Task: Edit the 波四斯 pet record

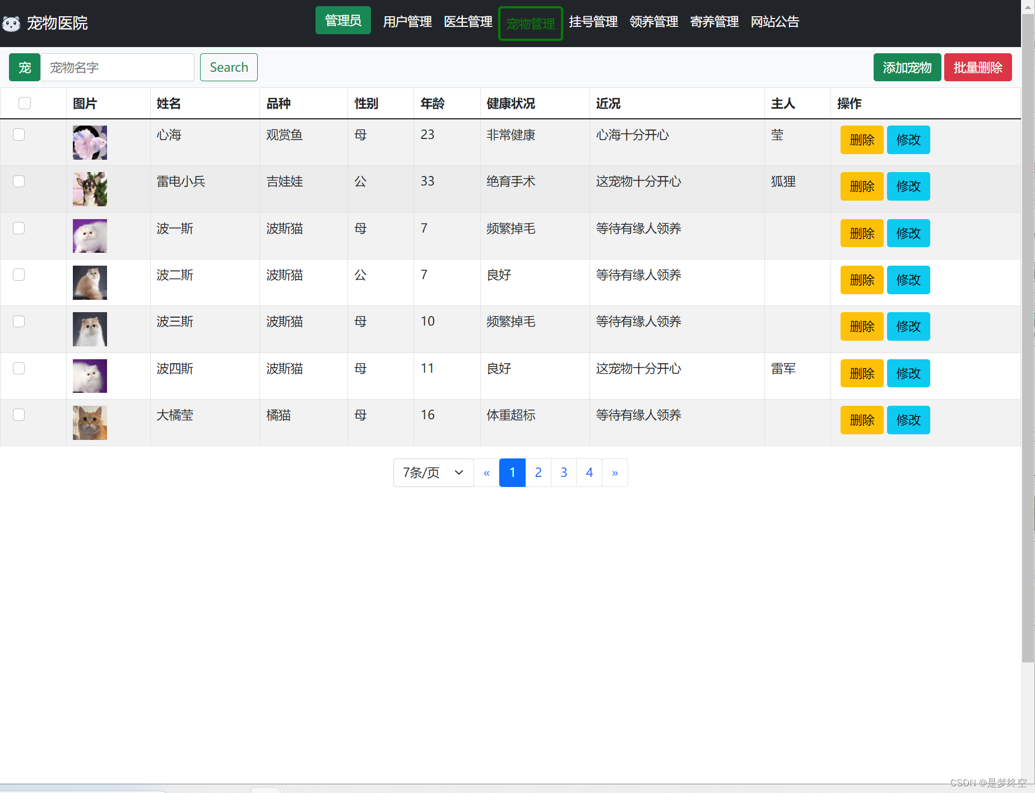Action: pos(908,373)
